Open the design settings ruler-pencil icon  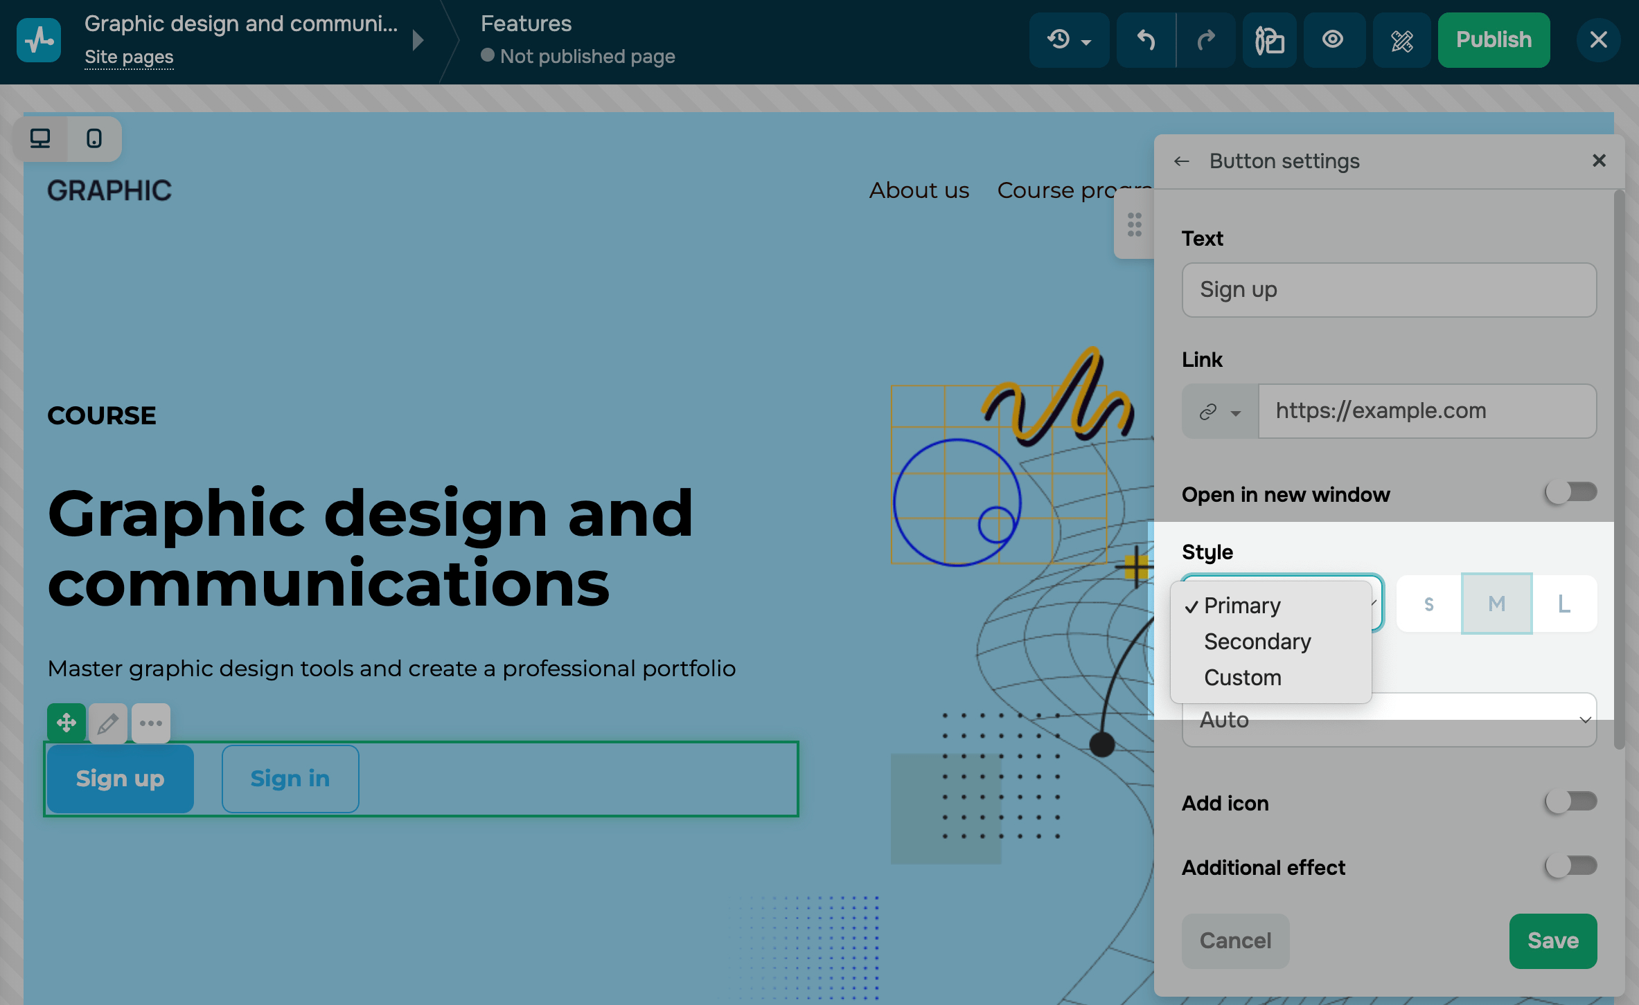click(x=1402, y=40)
